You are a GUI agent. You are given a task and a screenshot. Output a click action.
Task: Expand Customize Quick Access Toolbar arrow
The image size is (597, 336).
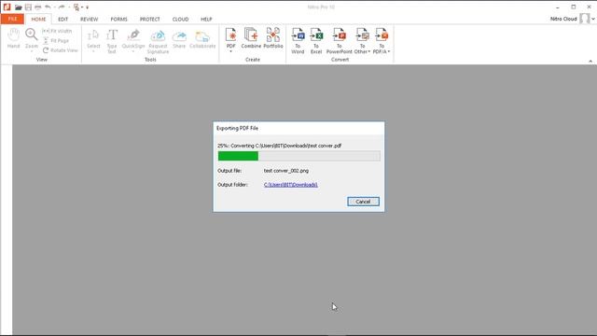pyautogui.click(x=87, y=7)
